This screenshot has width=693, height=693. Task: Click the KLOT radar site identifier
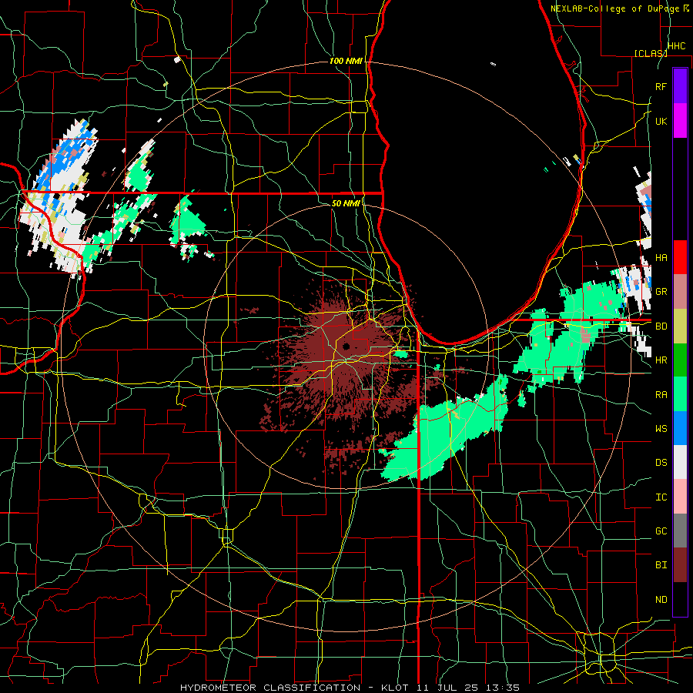click(x=393, y=688)
